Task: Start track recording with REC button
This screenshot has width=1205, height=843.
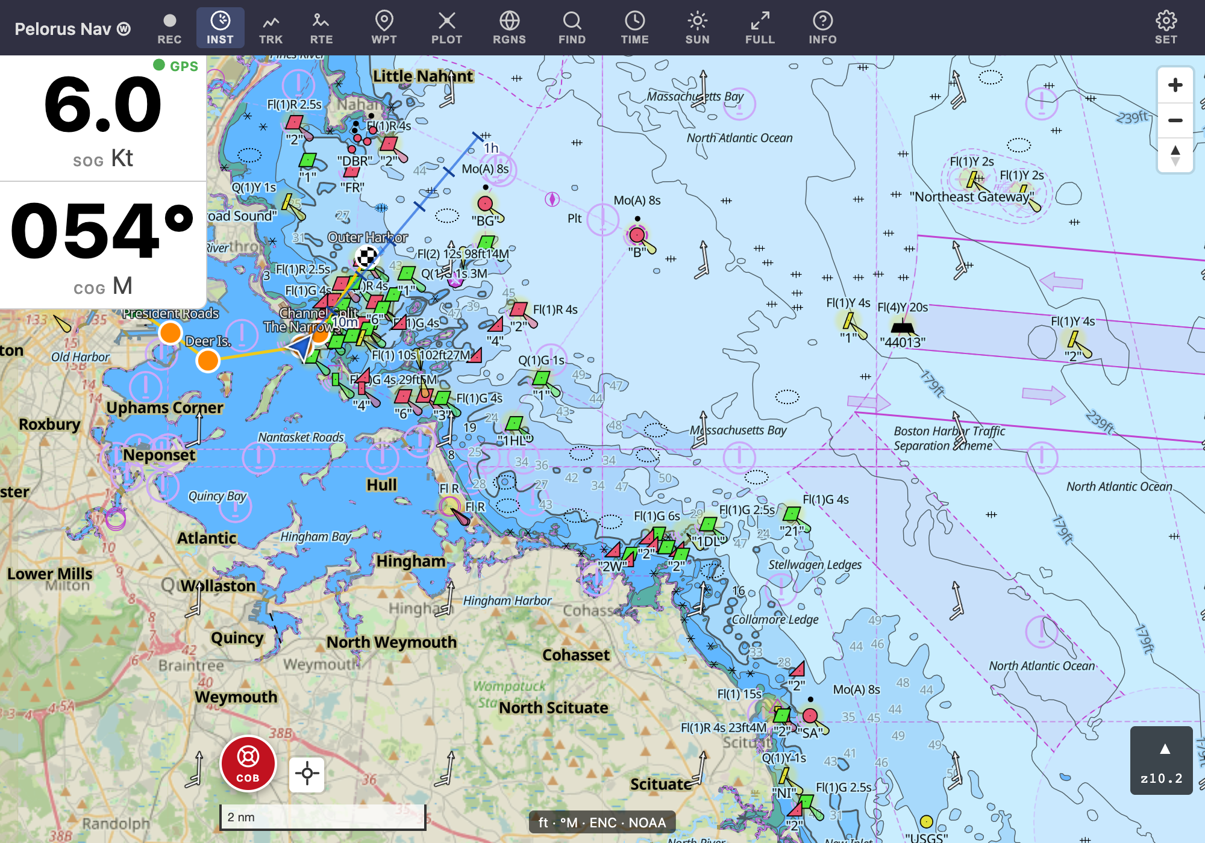Action: pos(169,28)
